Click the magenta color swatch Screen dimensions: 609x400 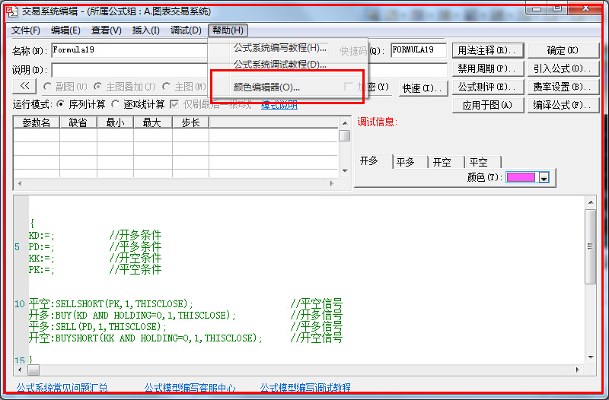click(x=521, y=177)
